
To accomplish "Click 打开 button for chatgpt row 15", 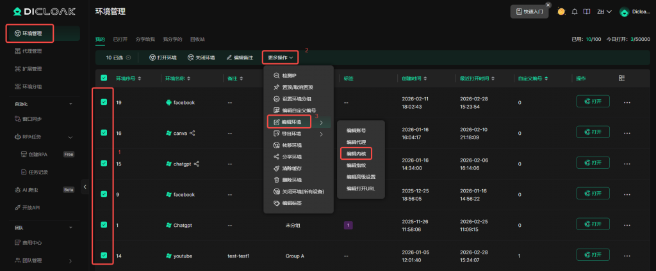I will click(593, 163).
